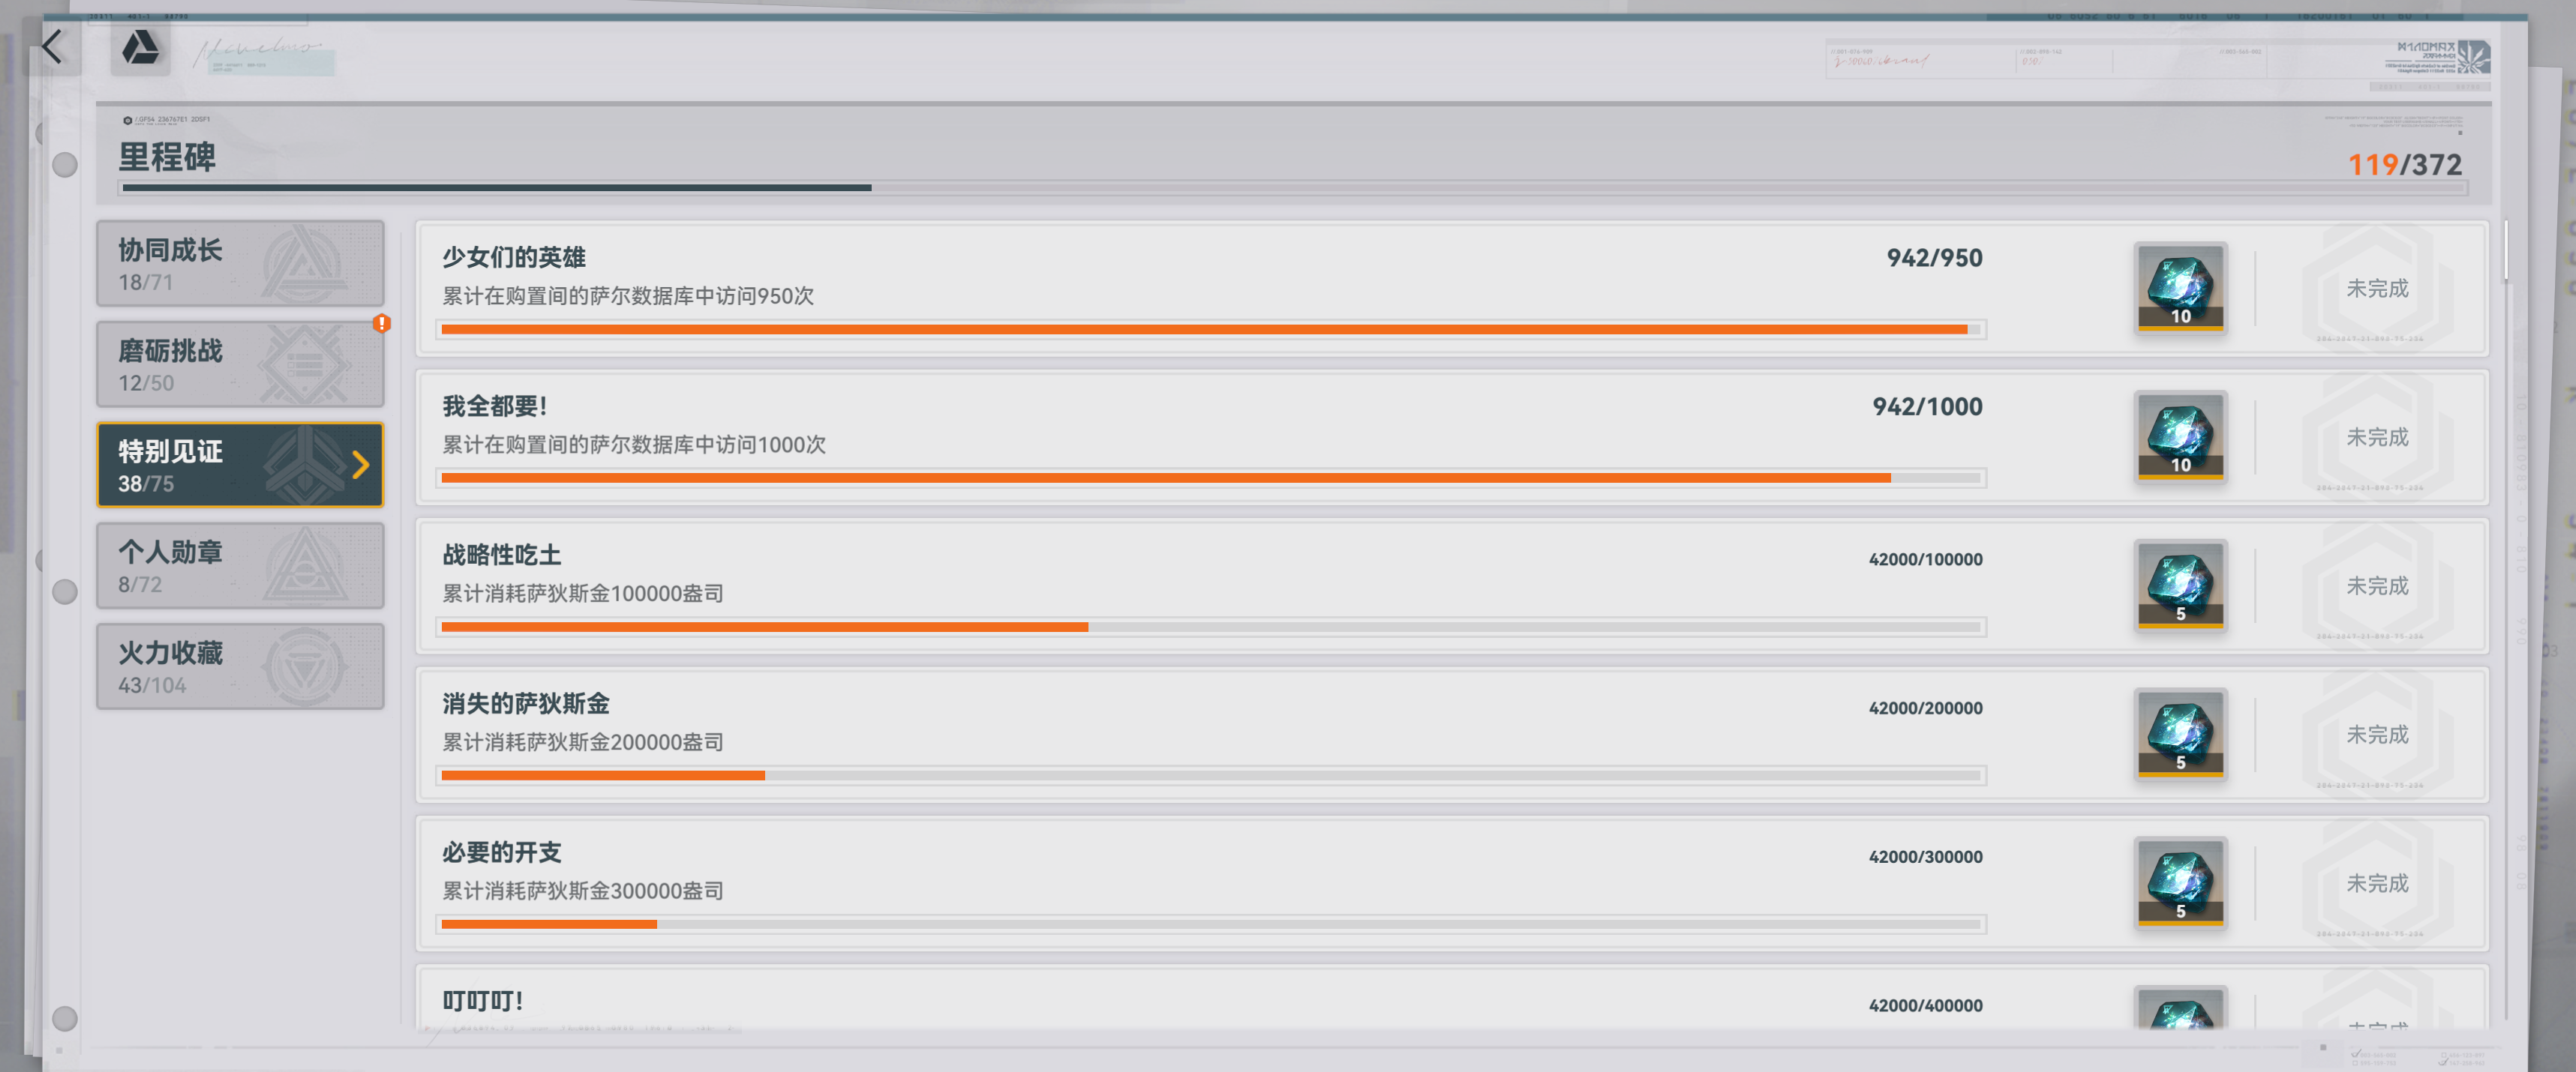Click the 我全都要! progress bar
The height and width of the screenshot is (1072, 2576).
click(1211, 478)
